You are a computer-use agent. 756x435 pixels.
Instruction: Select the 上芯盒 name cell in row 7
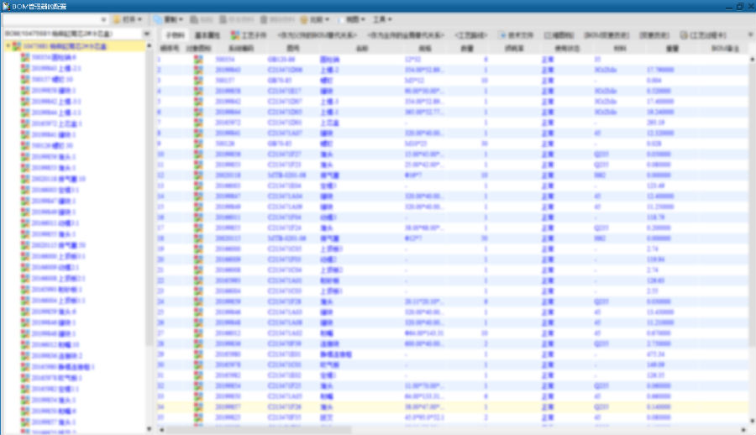tap(329, 123)
